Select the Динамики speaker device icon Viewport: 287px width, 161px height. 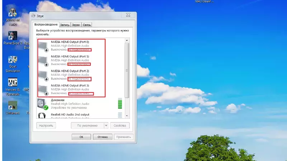[43, 104]
